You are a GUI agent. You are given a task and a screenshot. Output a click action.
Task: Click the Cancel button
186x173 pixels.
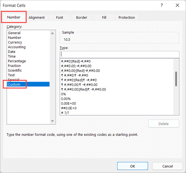pos(167,166)
